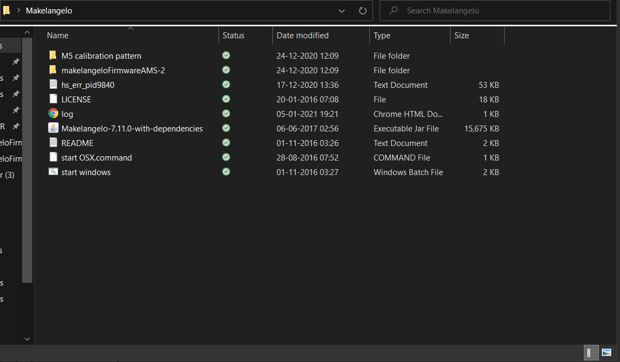The image size is (620, 362).
Task: Click the refresh icon in address bar
Action: coord(363,11)
